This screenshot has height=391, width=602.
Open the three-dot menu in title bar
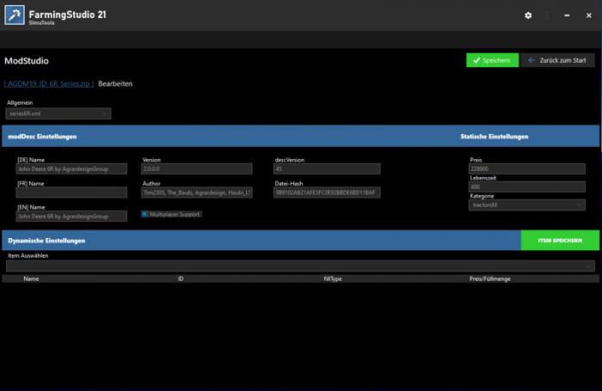[547, 15]
